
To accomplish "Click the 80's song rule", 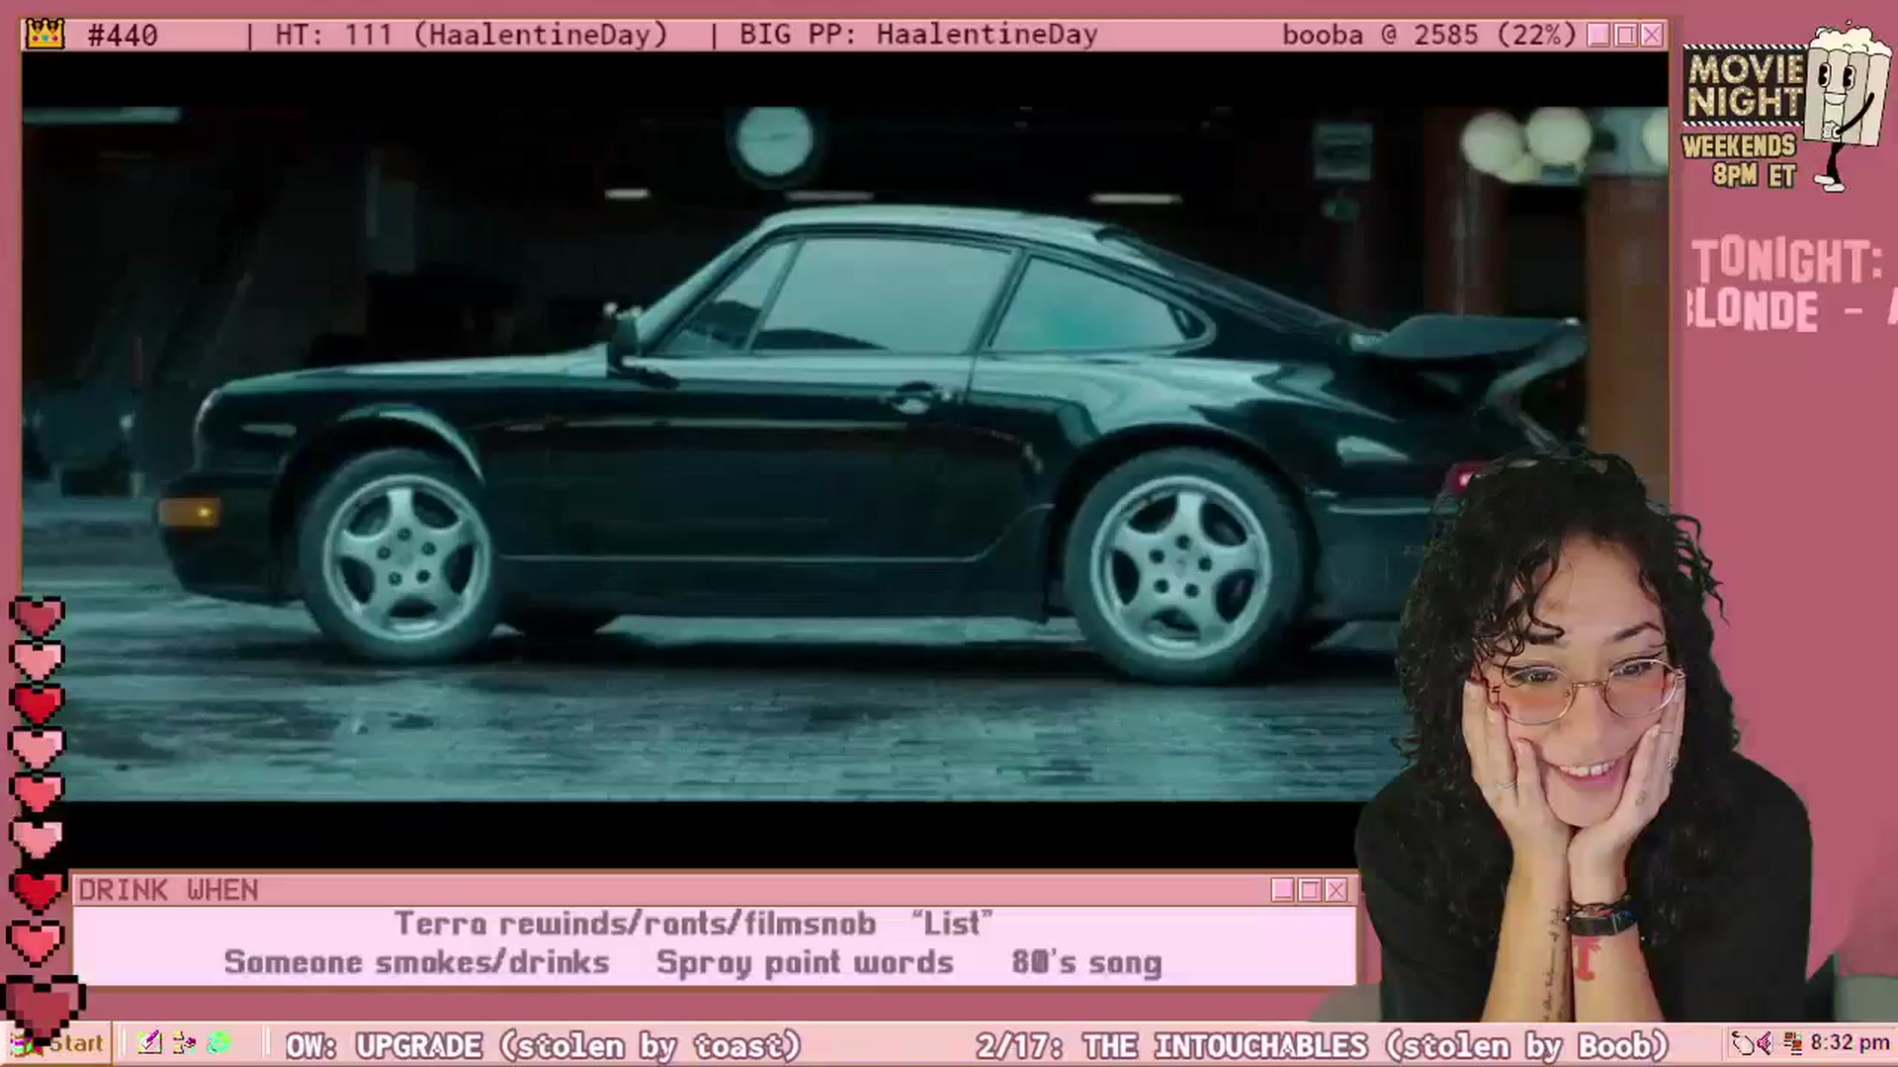I will point(1086,963).
